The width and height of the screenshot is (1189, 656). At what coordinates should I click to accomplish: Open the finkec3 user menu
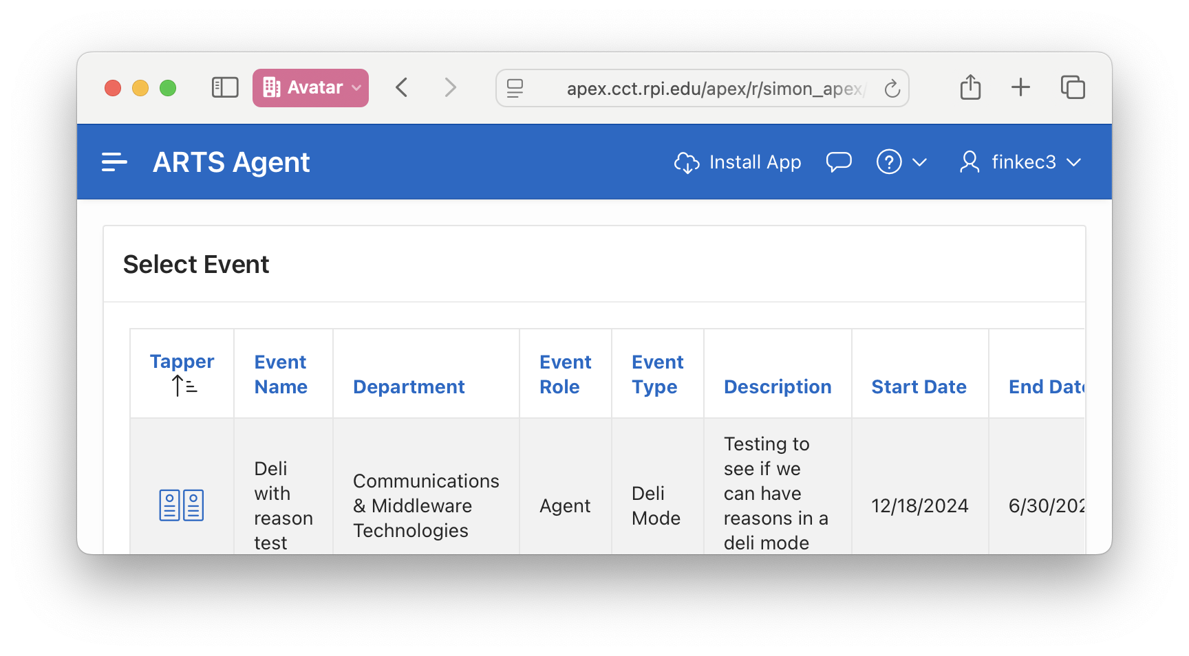[1020, 162]
